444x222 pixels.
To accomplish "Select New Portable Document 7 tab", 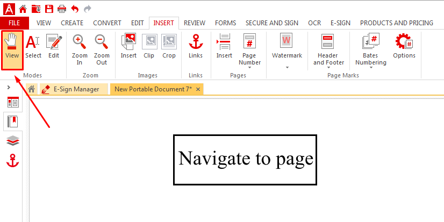I will [x=153, y=89].
